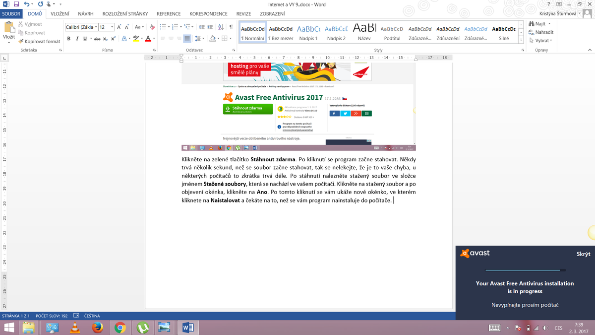595x335 pixels.
Task: Click the Nahradit (Replace) button
Action: tap(540, 32)
